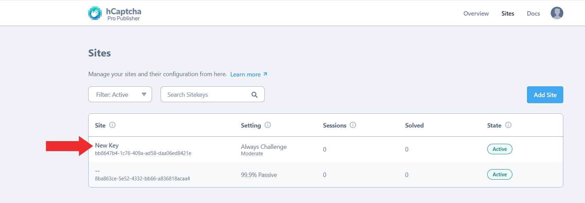Open the New Key site entry

[107, 145]
